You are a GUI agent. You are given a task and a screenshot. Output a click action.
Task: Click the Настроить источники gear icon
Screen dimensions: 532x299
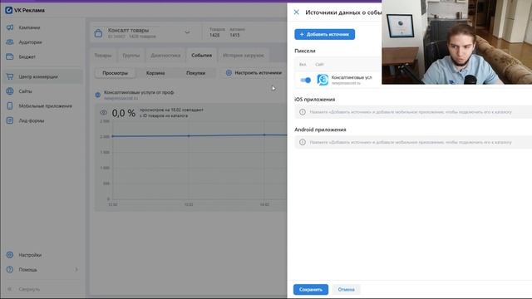tap(229, 73)
